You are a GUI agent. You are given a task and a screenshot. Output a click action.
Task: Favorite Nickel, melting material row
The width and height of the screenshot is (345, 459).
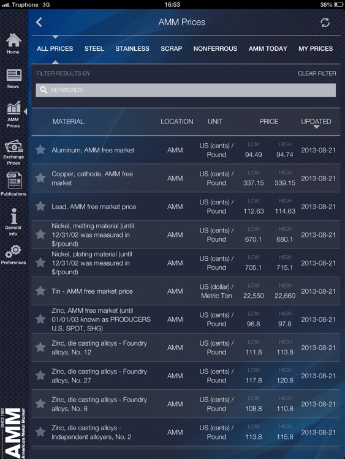pos(40,234)
